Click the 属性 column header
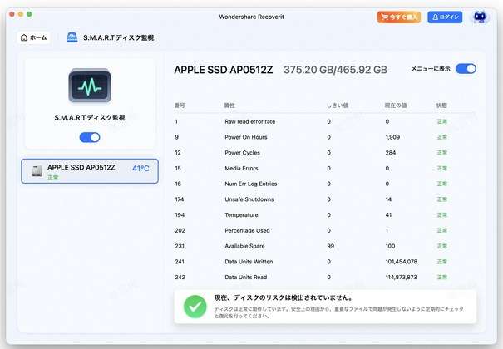 pyautogui.click(x=229, y=106)
